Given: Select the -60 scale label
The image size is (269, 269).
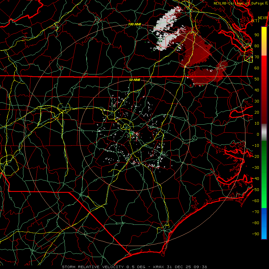Looking at the screenshot, I should [x=256, y=201].
